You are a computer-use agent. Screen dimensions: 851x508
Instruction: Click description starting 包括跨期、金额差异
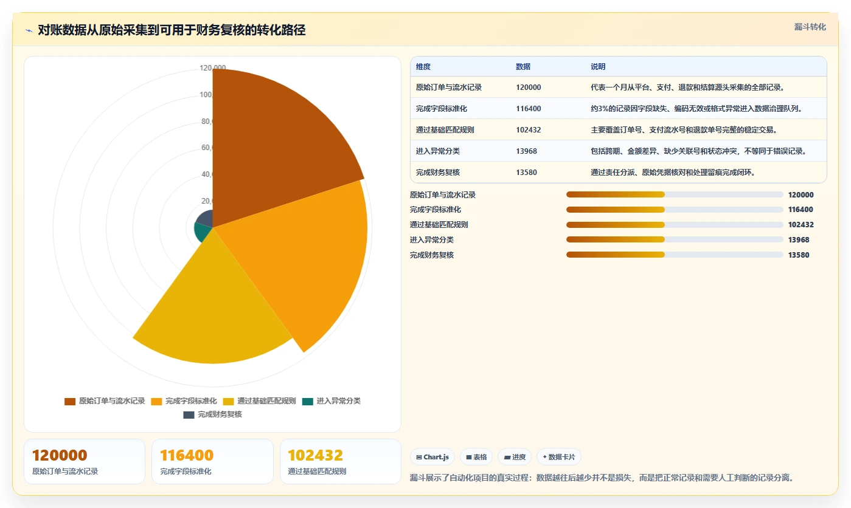[698, 151]
